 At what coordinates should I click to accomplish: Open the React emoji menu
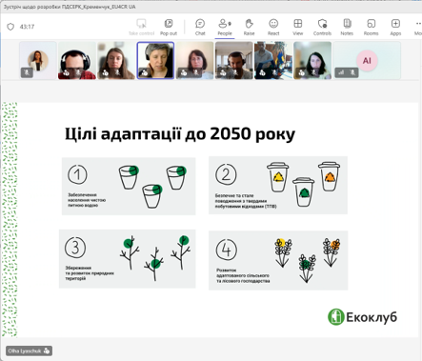pos(273,27)
